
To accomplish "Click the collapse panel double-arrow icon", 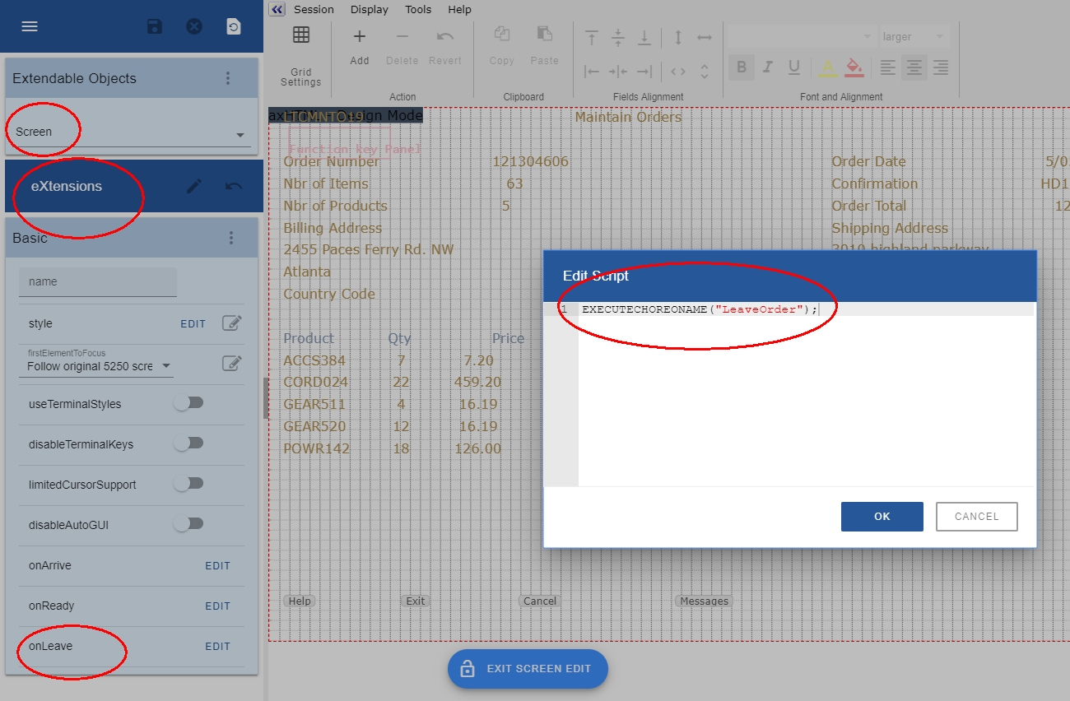I will pos(277,10).
